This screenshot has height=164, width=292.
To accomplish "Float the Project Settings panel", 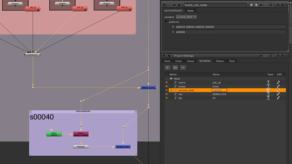I will pos(282,56).
